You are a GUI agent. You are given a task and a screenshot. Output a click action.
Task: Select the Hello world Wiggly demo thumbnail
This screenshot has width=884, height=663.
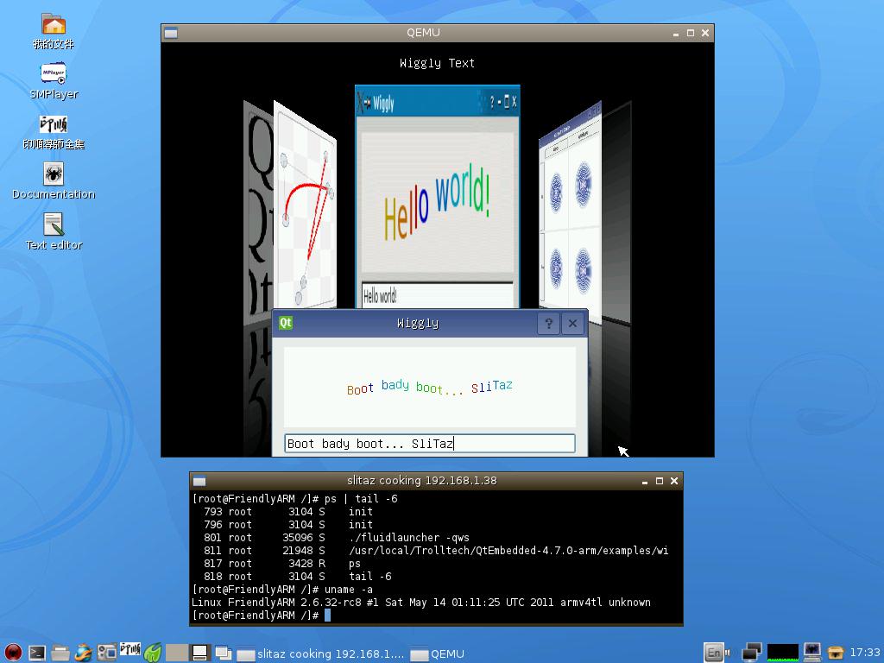tap(438, 198)
